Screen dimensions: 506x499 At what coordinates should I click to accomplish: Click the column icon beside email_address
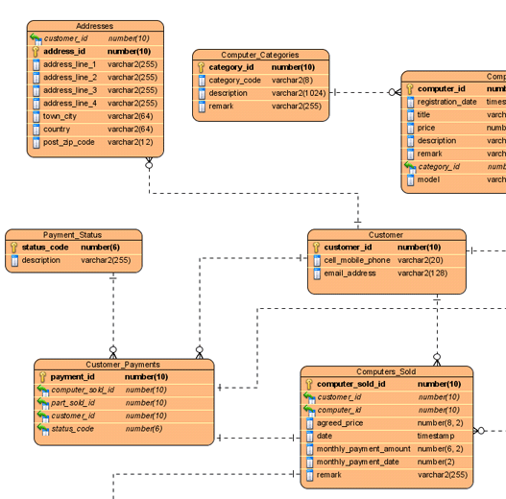(317, 273)
